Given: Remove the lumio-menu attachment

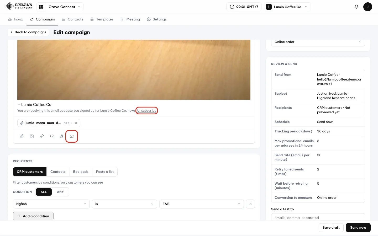Looking at the screenshot, I should click(x=76, y=123).
